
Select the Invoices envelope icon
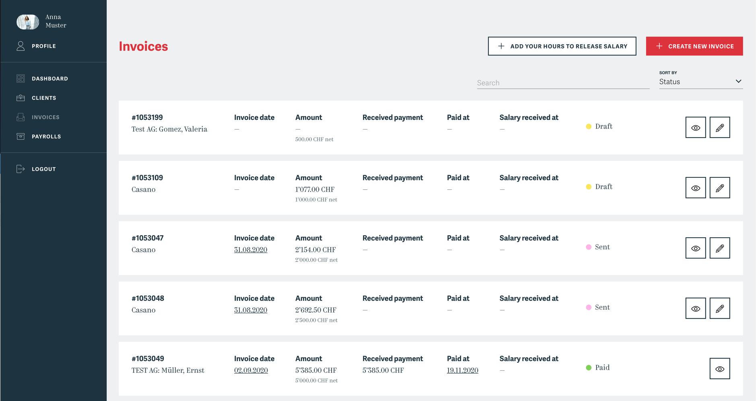[x=21, y=117]
